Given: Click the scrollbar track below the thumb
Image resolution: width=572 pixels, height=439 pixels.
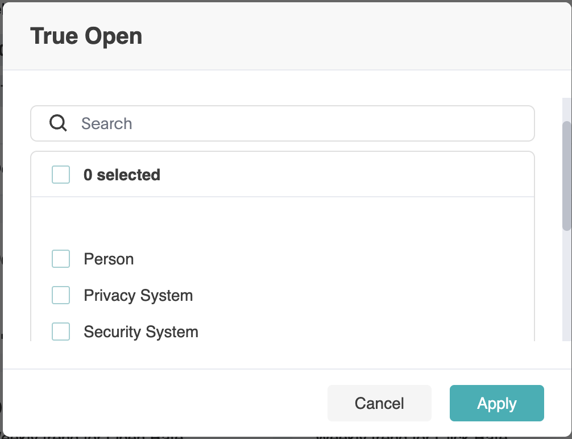Looking at the screenshot, I should point(566,285).
